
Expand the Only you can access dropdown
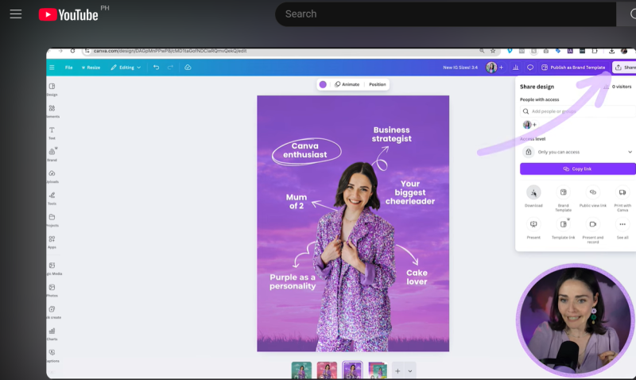pyautogui.click(x=578, y=152)
